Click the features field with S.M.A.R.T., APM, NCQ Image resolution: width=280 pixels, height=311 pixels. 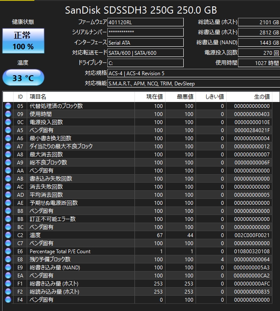193,84
